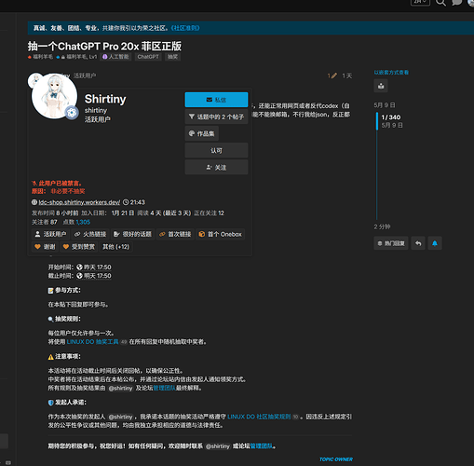474x466 pixels.
Task: Open the 活跃用户 badge
Action: pos(50,234)
